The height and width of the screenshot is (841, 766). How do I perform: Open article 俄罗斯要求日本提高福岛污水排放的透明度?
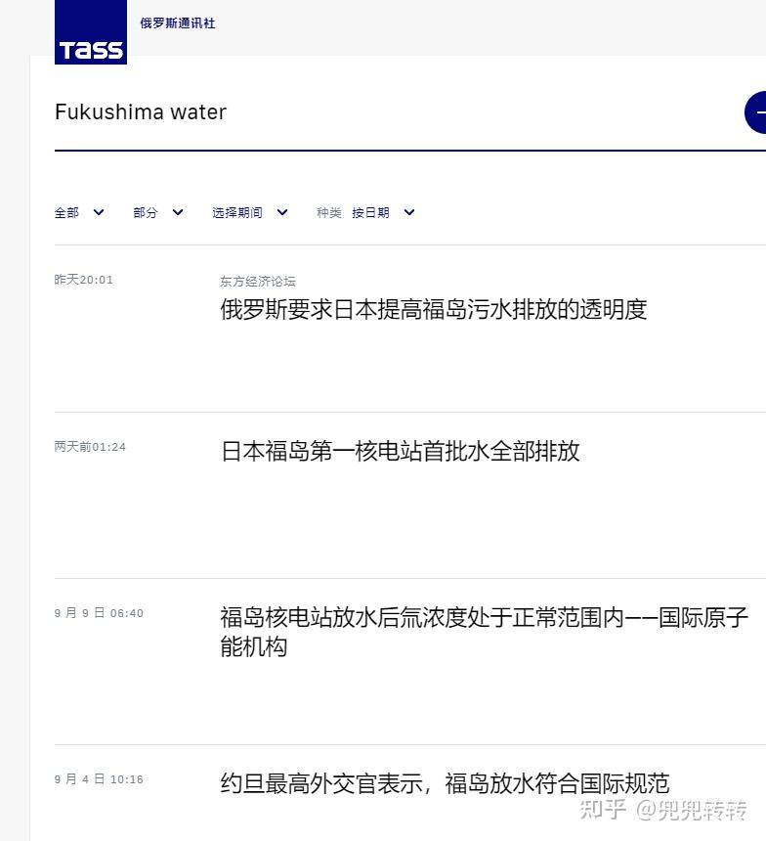click(x=434, y=309)
